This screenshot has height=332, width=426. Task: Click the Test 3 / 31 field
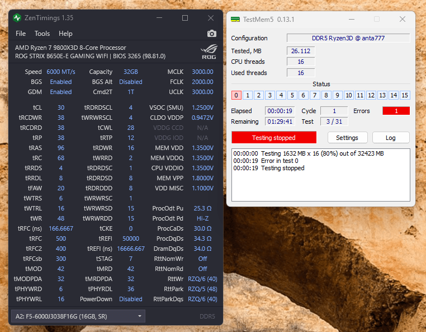pyautogui.click(x=334, y=121)
